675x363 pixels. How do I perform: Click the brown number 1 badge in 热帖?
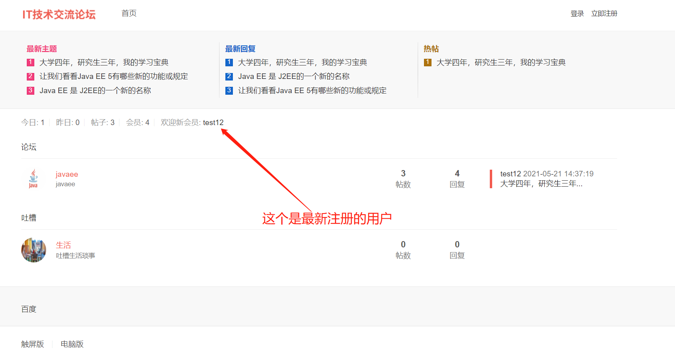(428, 62)
